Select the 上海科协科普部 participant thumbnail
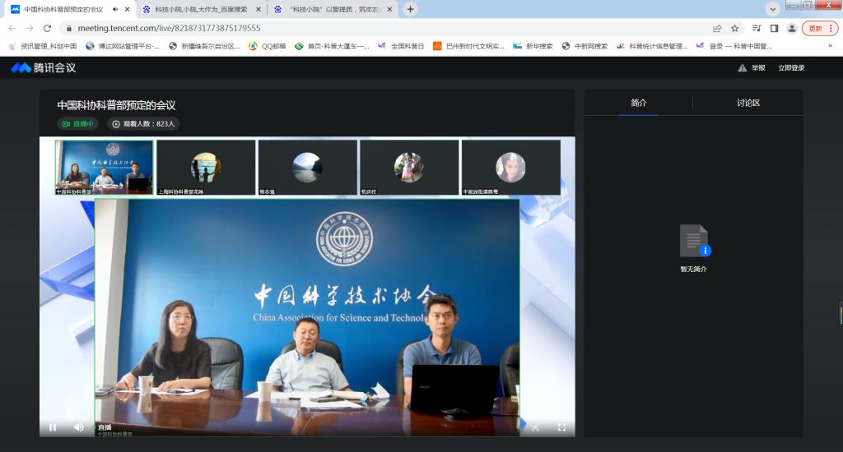The width and height of the screenshot is (843, 452). [x=206, y=168]
